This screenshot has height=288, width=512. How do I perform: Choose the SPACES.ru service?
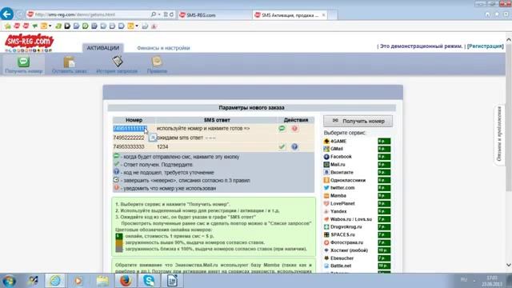(342, 234)
